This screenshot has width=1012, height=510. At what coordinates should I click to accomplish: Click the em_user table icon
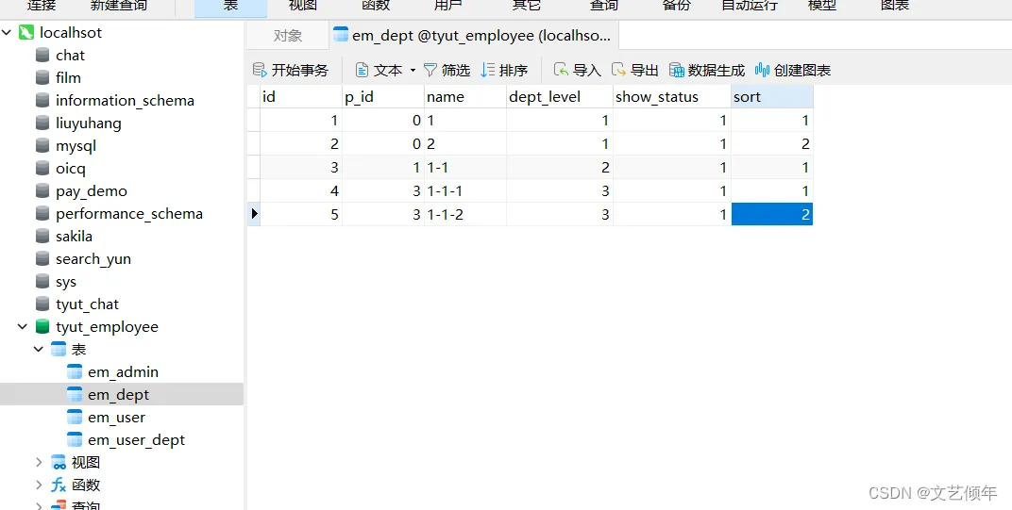pyautogui.click(x=75, y=418)
